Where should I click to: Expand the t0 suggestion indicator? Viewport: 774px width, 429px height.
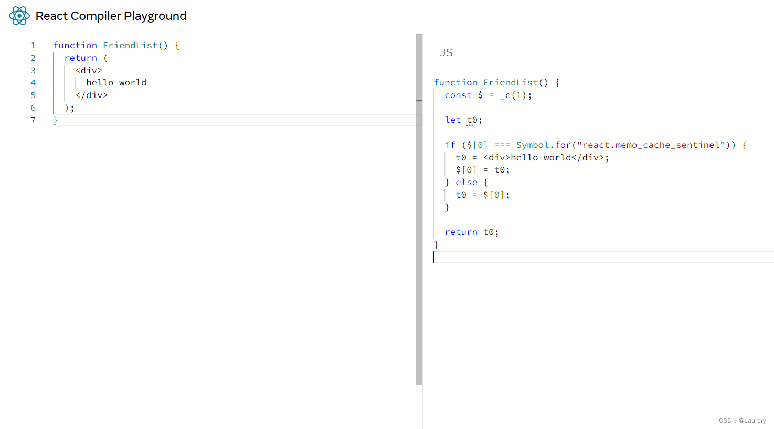471,125
